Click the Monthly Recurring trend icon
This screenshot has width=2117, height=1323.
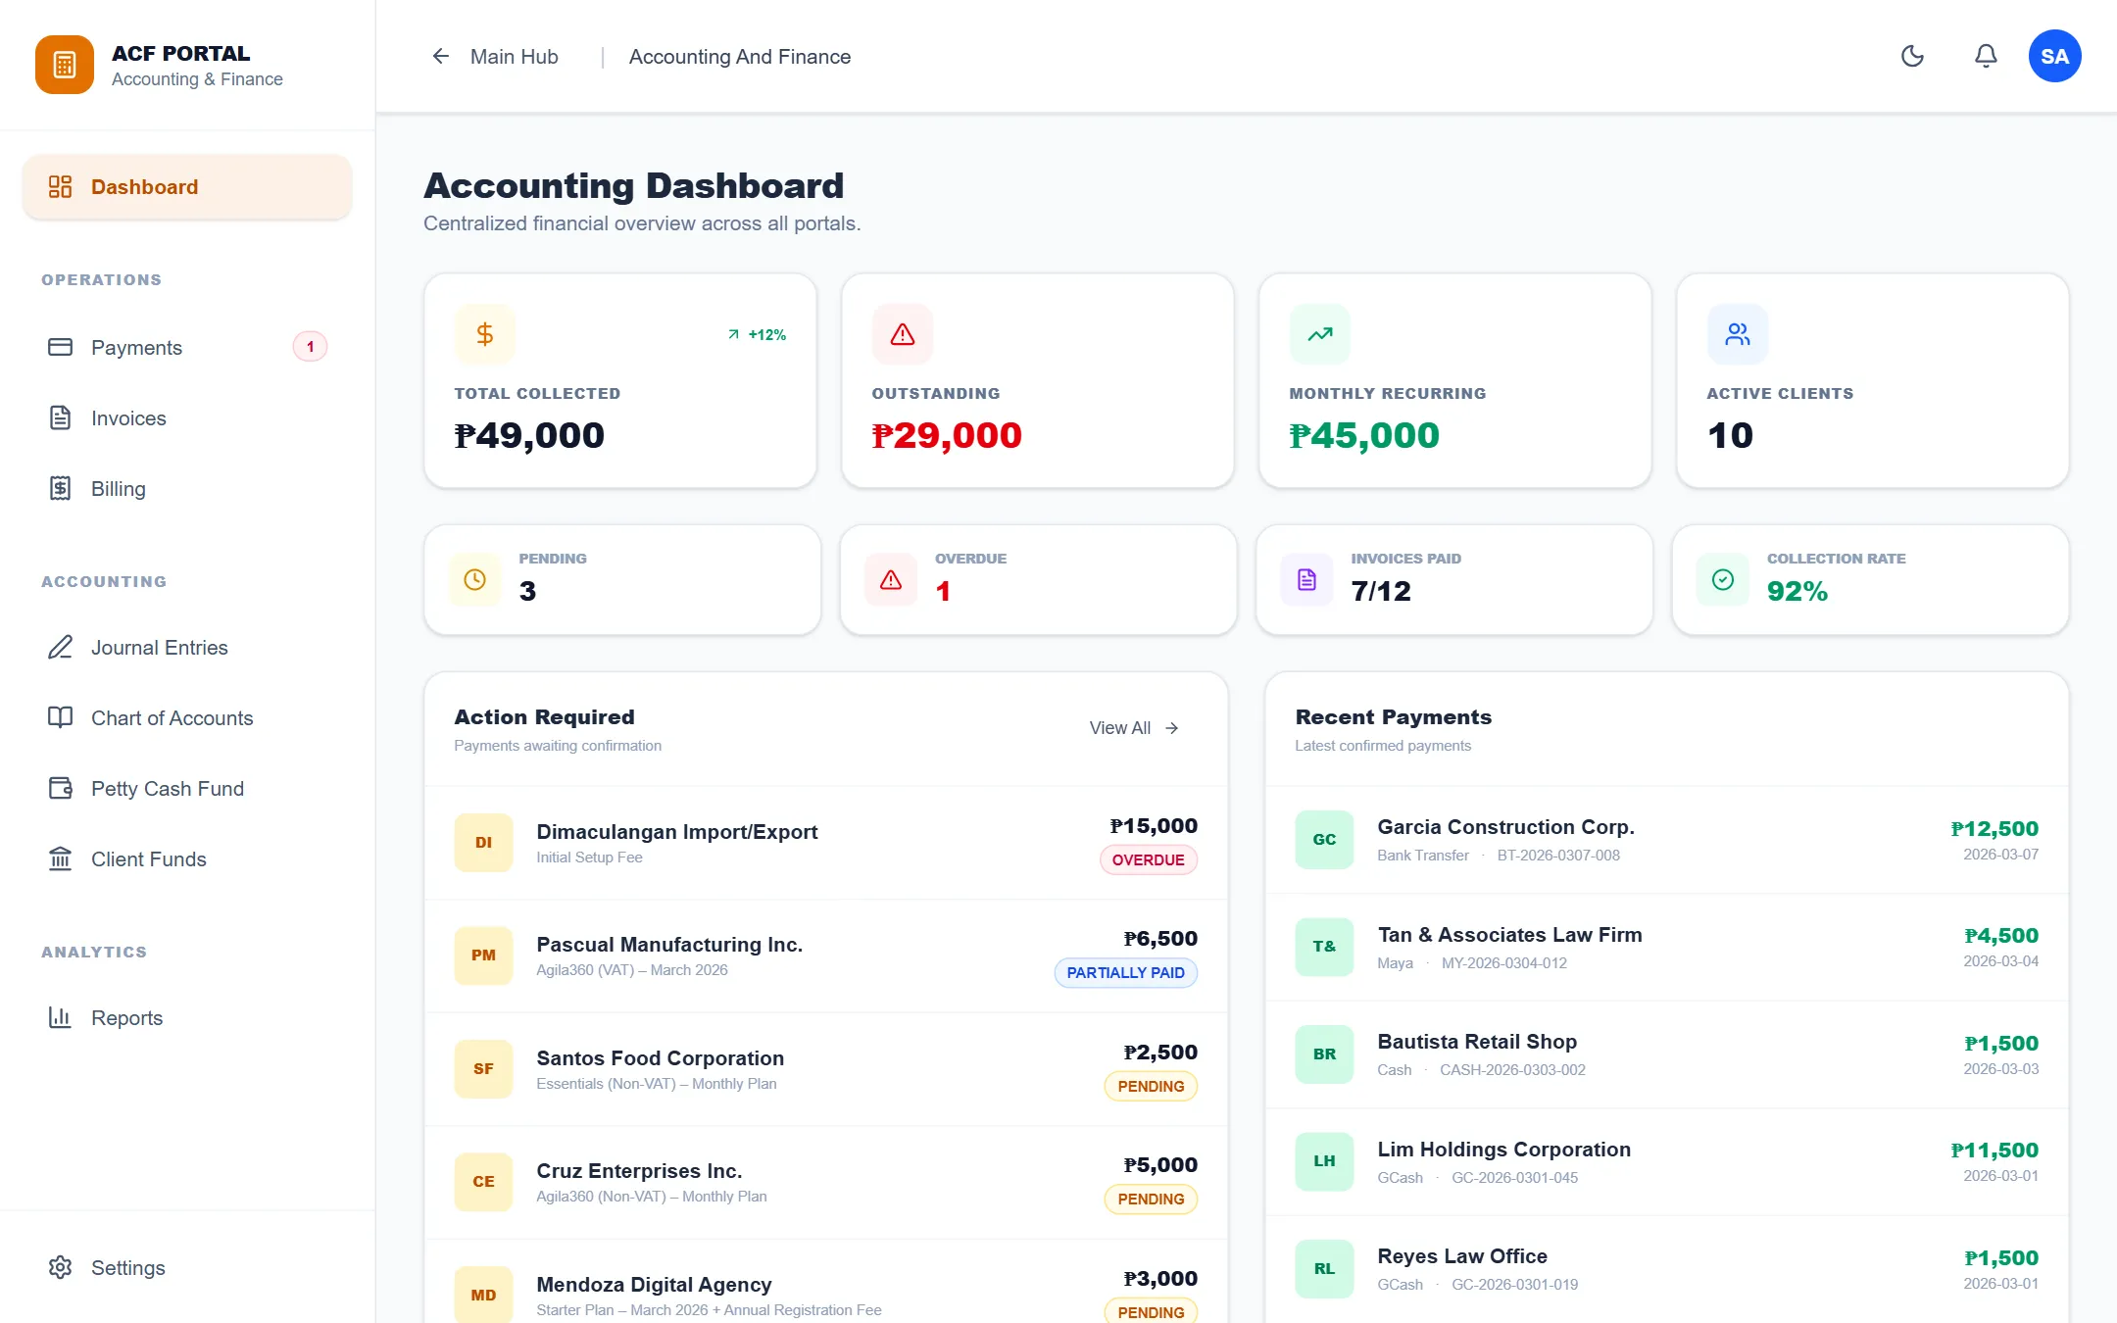pos(1319,334)
